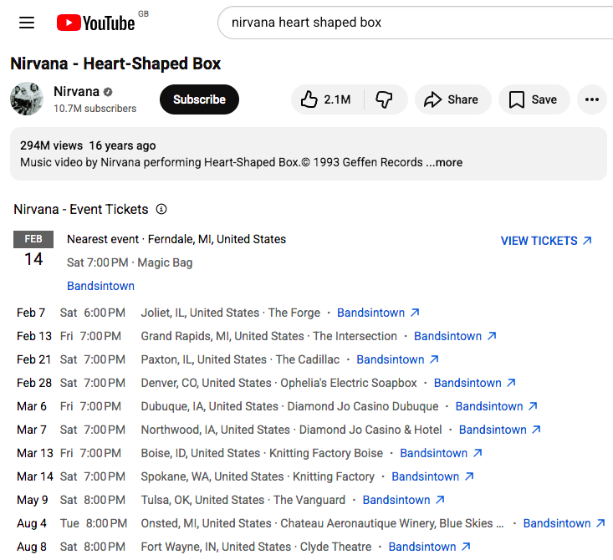Click the video title Nirvana - Heart-Shaped Box
Screen dimensions: 613x560
click(115, 64)
